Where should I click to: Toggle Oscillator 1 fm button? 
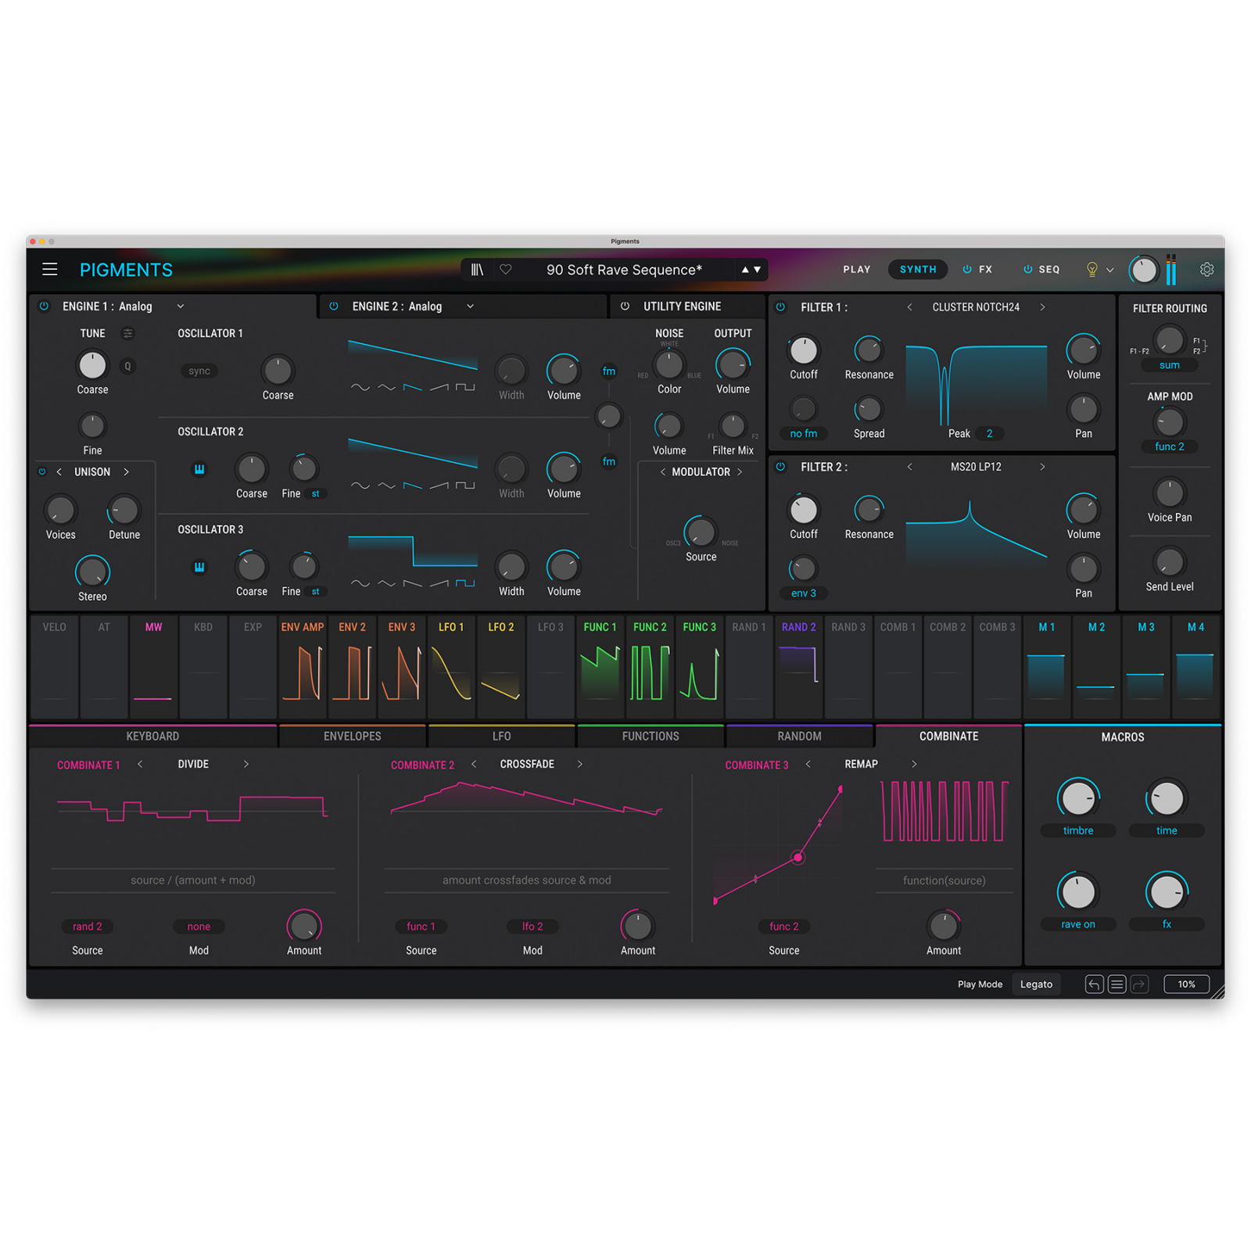click(609, 371)
